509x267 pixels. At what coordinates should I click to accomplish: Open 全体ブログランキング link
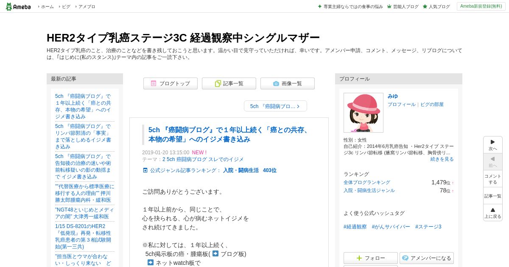pyautogui.click(x=367, y=182)
